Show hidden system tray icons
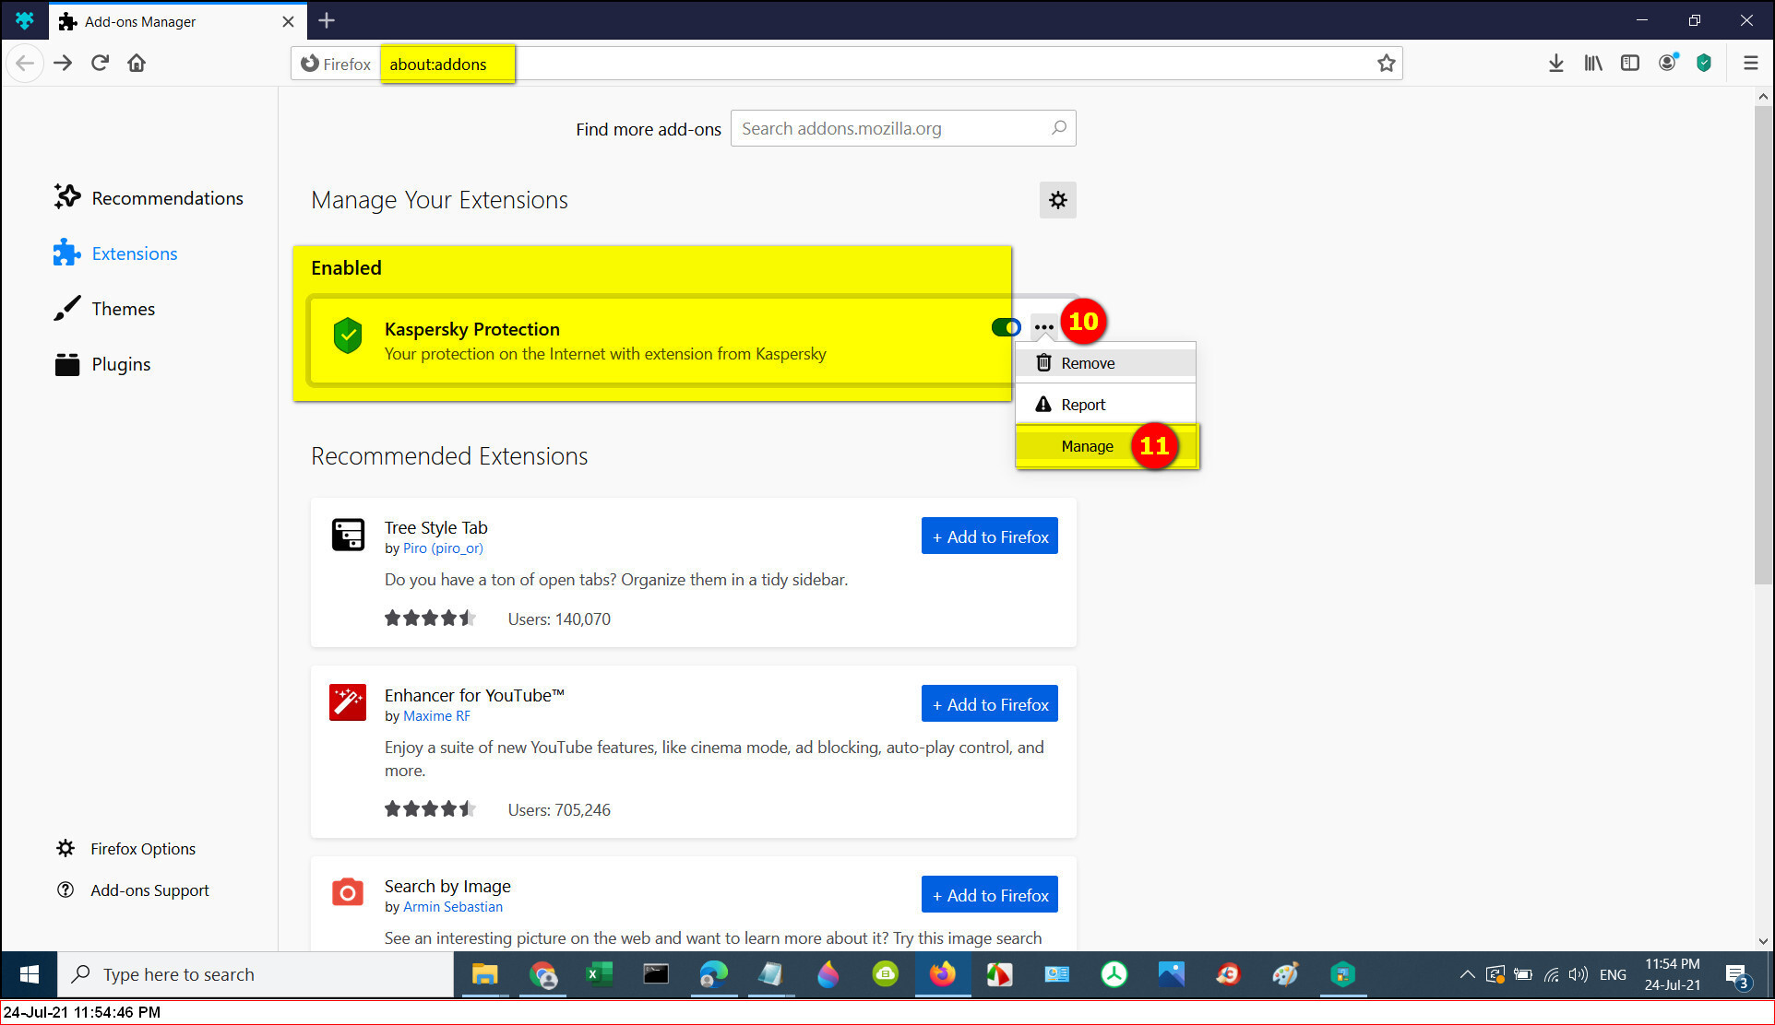1775x1025 pixels. (1466, 974)
